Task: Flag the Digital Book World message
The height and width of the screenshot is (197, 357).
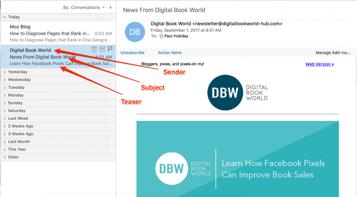Action: click(110, 49)
